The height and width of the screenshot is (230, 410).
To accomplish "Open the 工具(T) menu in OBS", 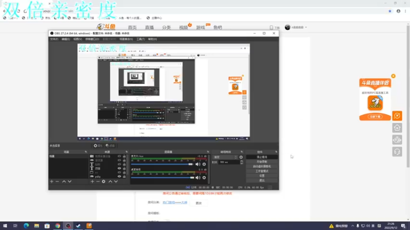I will point(140,39).
